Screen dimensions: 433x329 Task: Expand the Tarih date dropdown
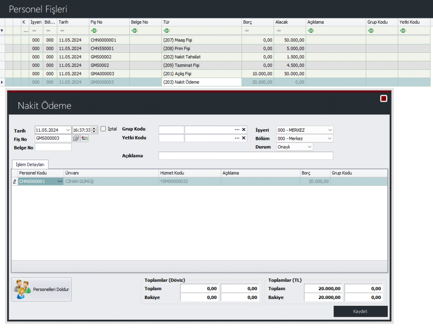68,130
